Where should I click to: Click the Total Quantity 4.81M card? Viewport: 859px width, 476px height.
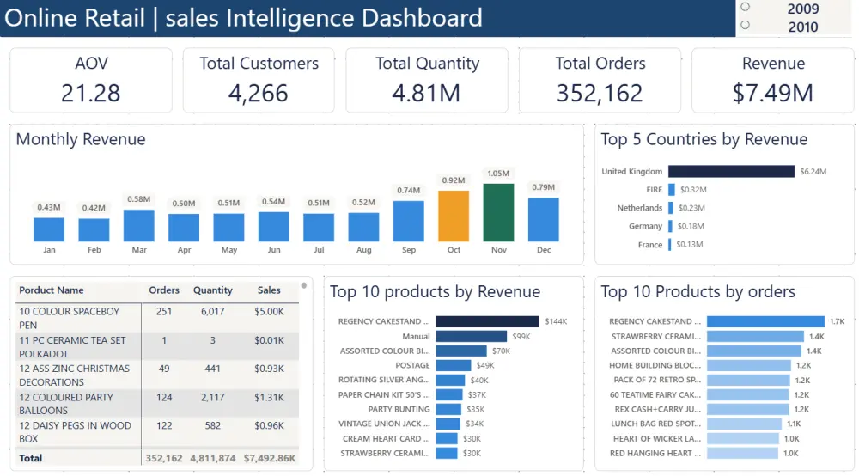pos(427,81)
